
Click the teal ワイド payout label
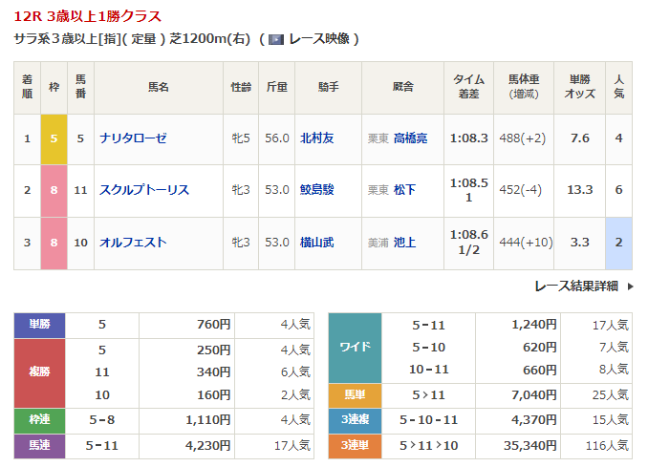356,347
